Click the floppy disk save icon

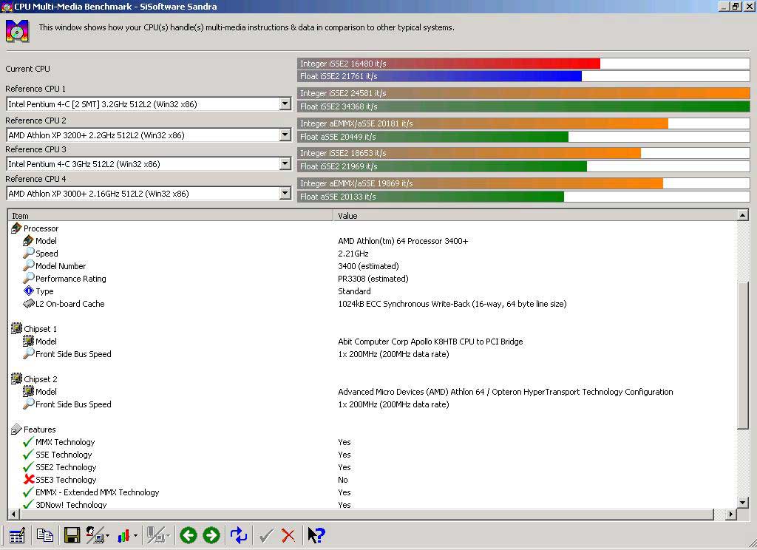point(72,535)
